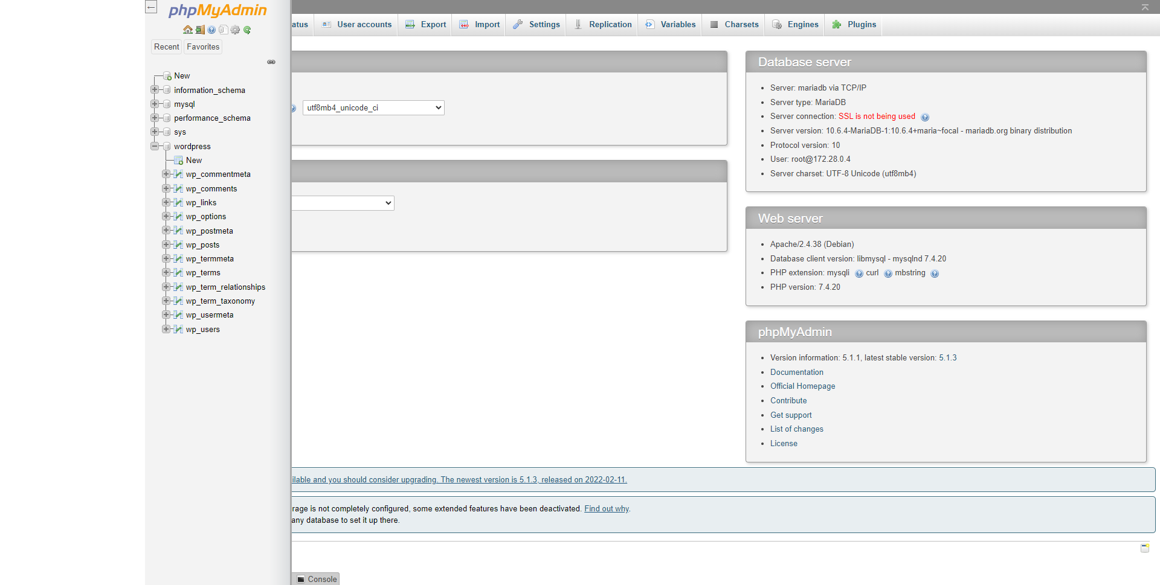Click the link-with-main-panel chain icon
The width and height of the screenshot is (1160, 585).
[271, 62]
